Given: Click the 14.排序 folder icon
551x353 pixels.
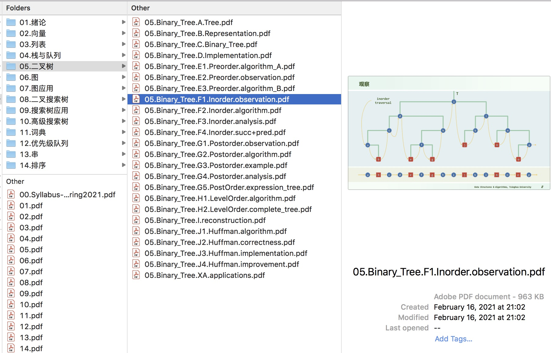Looking at the screenshot, I should coord(11,165).
